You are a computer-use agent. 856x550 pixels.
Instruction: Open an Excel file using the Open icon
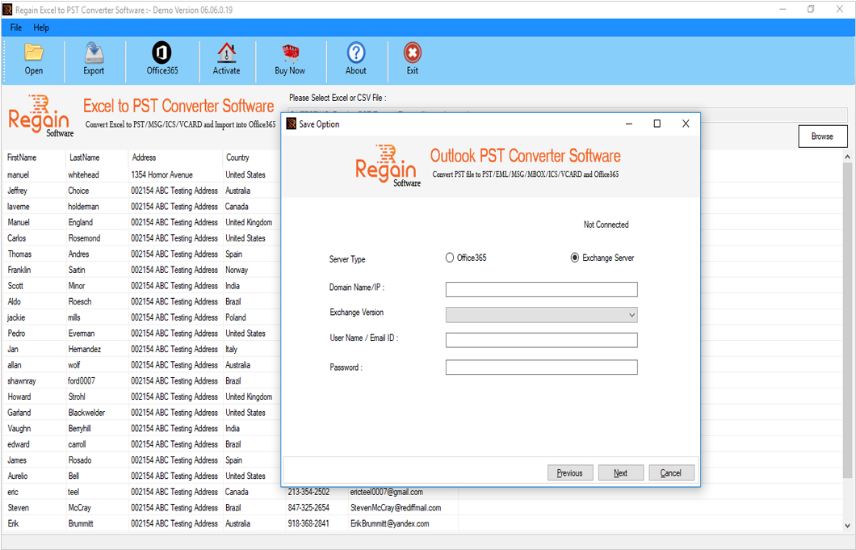pyautogui.click(x=33, y=58)
